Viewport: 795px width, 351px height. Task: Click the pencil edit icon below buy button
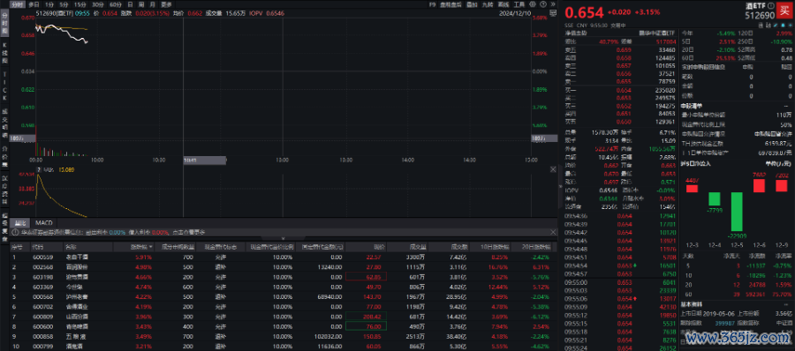776,26
